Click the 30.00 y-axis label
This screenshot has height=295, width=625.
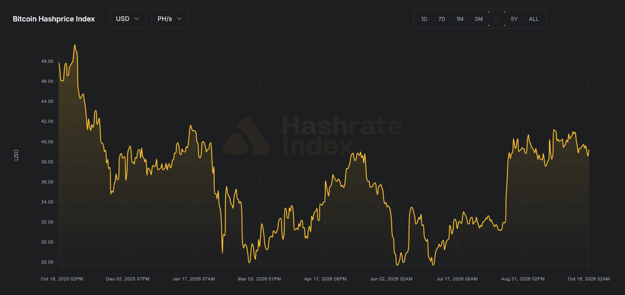pyautogui.click(x=47, y=242)
